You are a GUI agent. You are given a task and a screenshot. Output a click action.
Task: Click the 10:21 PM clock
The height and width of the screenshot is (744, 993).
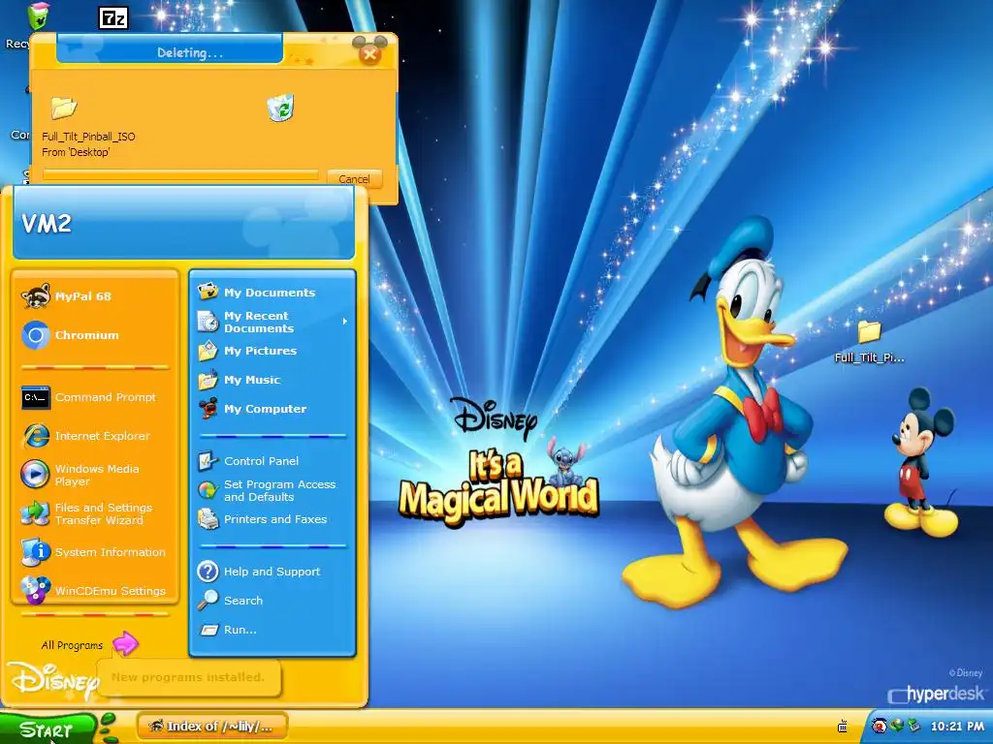tap(957, 727)
